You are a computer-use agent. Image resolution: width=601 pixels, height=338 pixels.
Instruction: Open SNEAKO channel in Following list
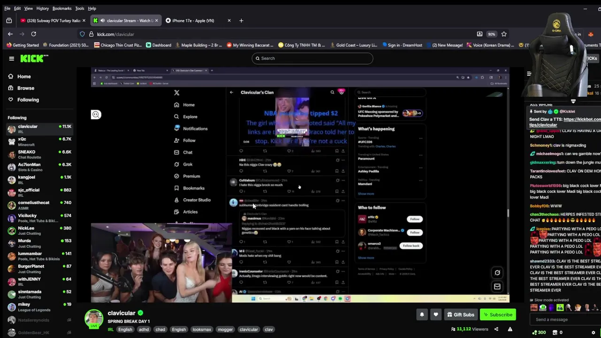pyautogui.click(x=39, y=154)
